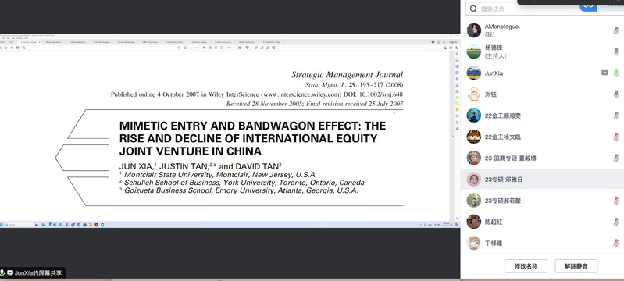Click the 修改名称 rename button
624x281 pixels.
coord(526,266)
